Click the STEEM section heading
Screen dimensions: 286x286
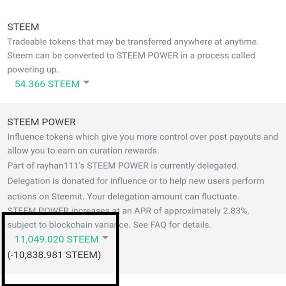coord(23,27)
